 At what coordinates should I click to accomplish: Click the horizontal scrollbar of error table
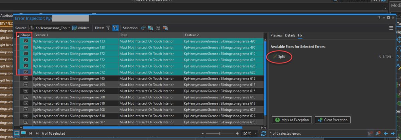click(x=133, y=127)
